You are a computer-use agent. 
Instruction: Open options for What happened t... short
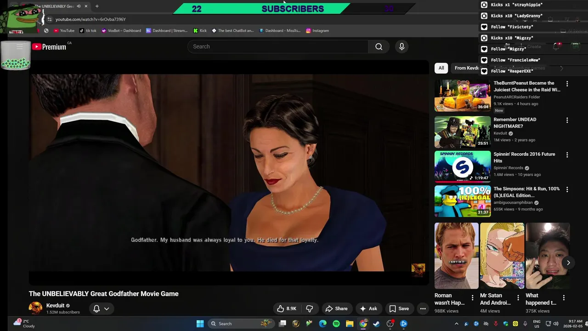(564, 298)
